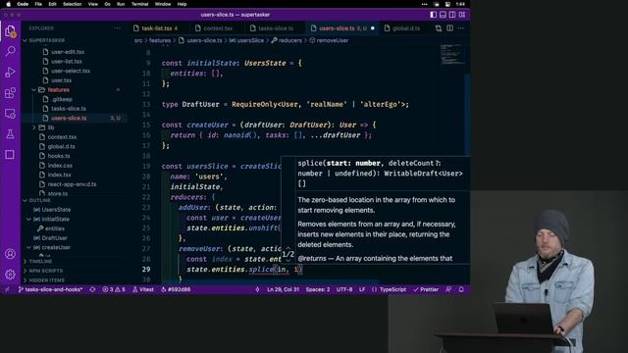The image size is (628, 353).
Task: Open the Explorer view in activity bar
Action: [10, 30]
